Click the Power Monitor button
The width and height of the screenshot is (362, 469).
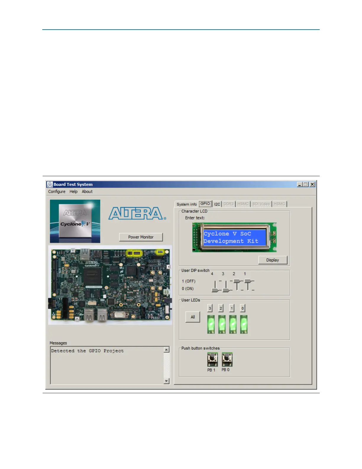coord(141,237)
